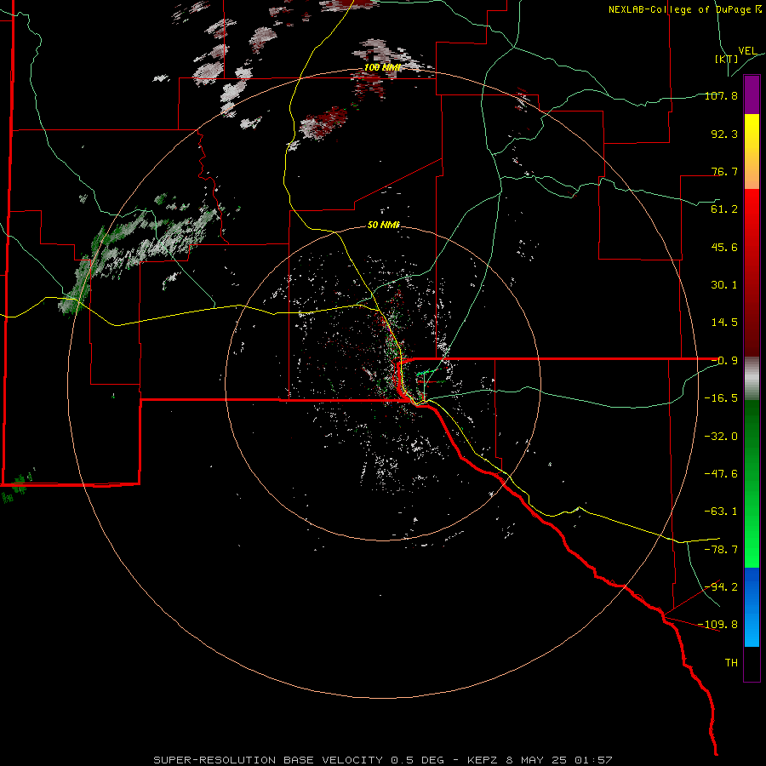766x766 pixels.
Task: Pick the gray segment of velocity scale
Action: click(752, 379)
